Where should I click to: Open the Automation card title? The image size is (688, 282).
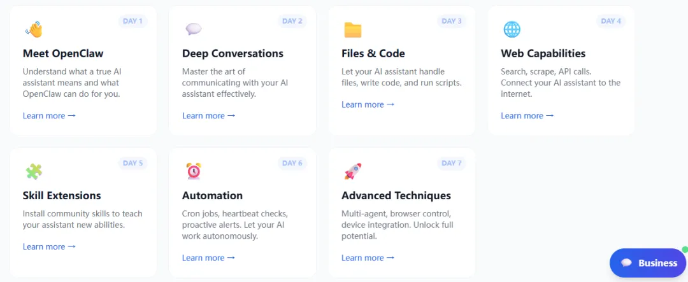[x=212, y=195]
